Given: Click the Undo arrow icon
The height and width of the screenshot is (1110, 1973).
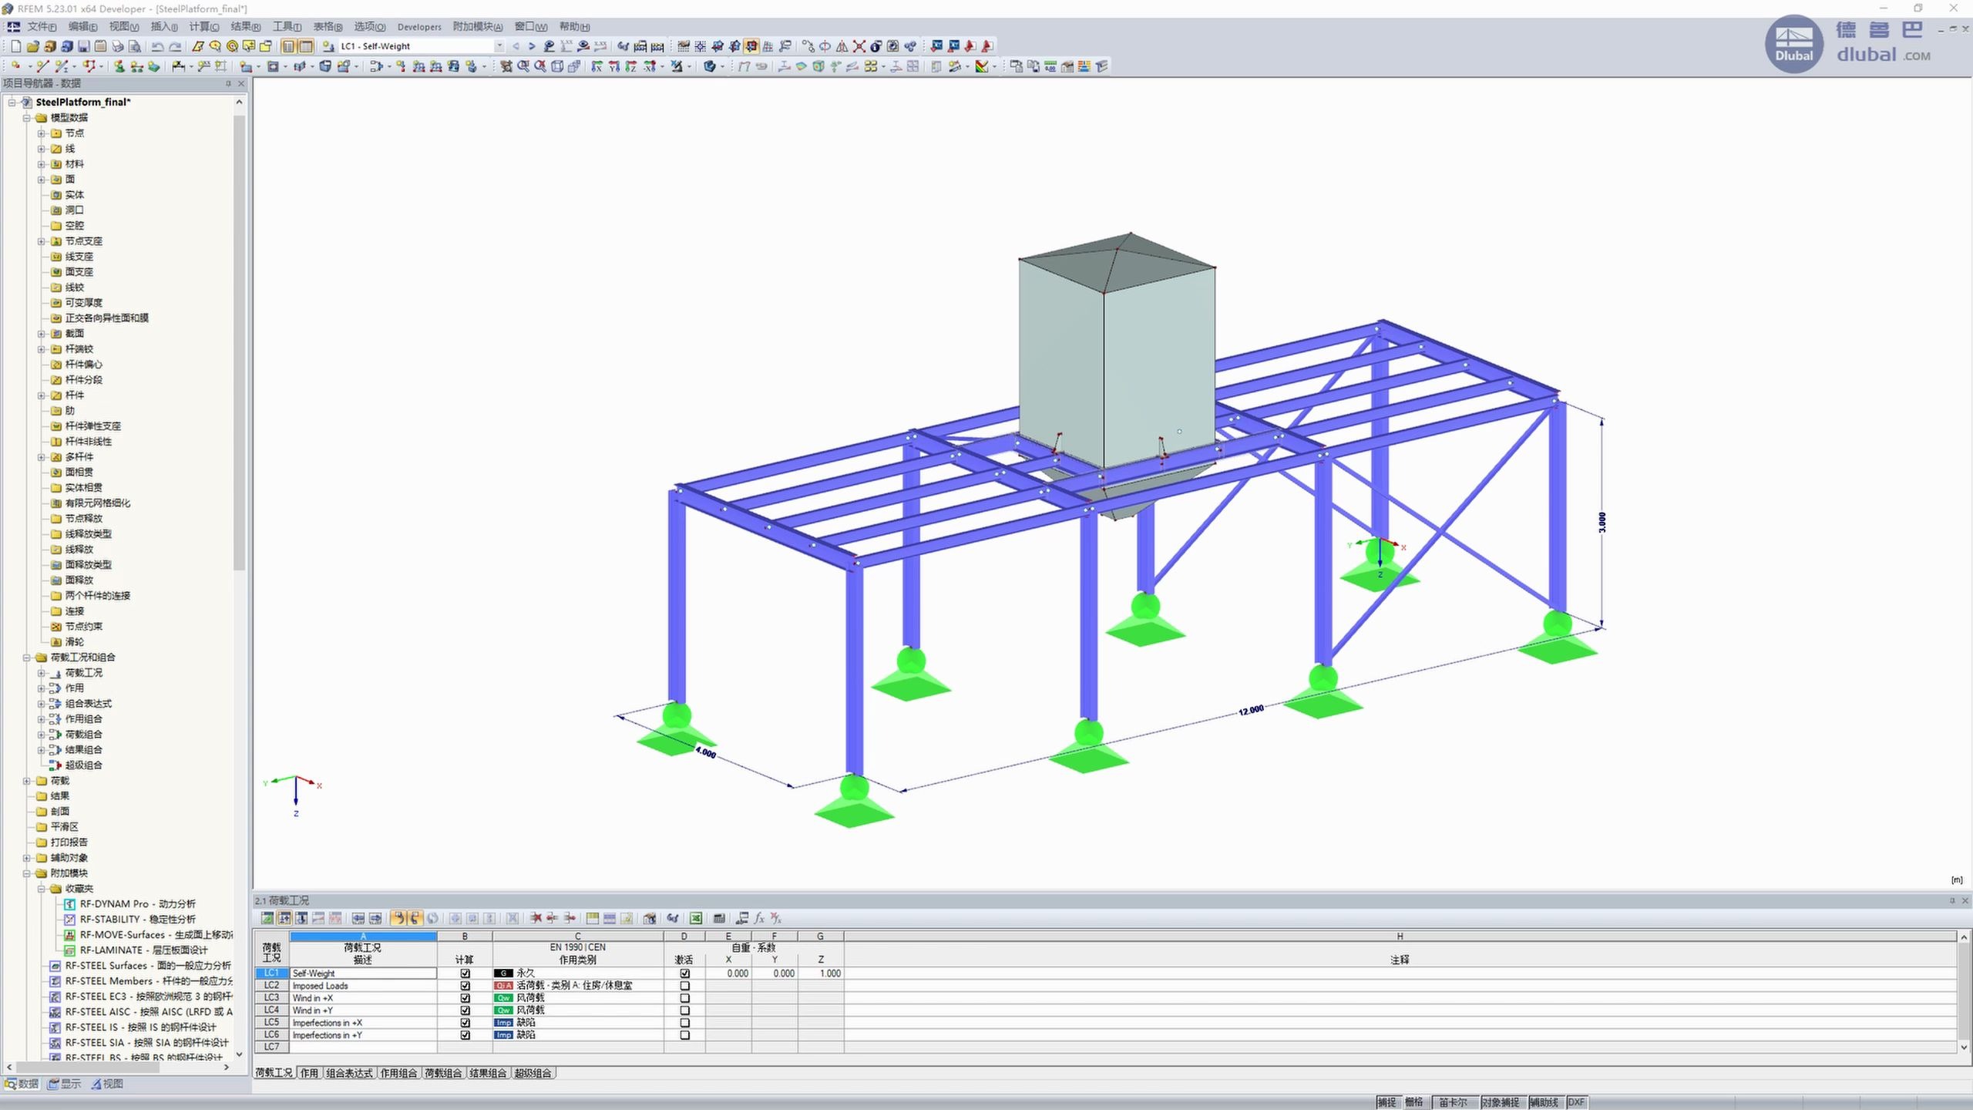Looking at the screenshot, I should pyautogui.click(x=157, y=46).
